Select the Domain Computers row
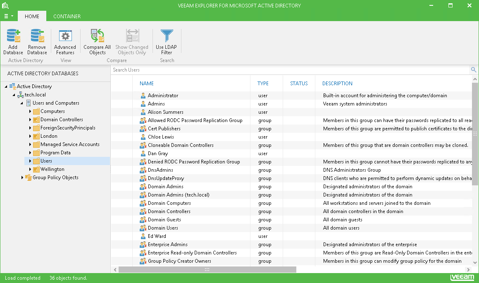This screenshot has height=283, width=479. tap(291, 203)
